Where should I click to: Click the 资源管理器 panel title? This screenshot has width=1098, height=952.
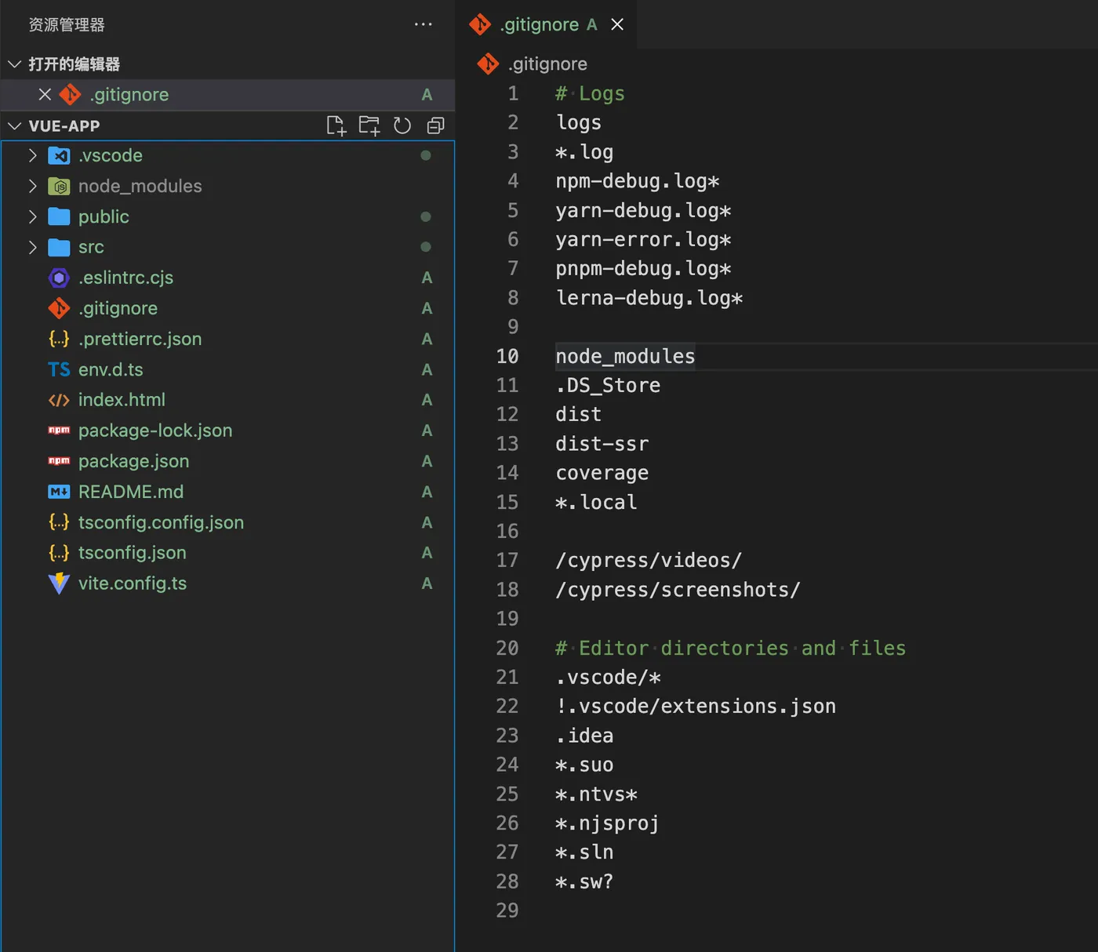coord(67,24)
